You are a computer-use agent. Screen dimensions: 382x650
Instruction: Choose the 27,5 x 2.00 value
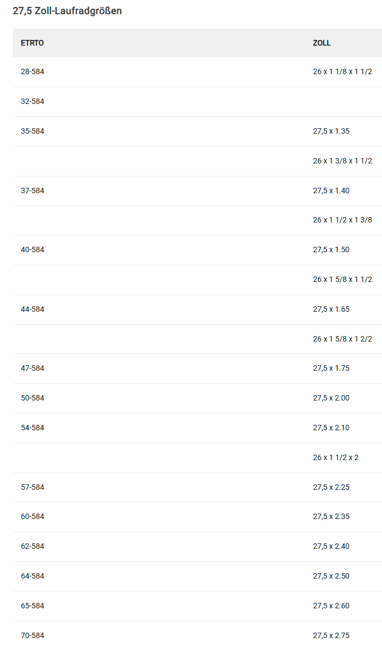[x=331, y=398]
